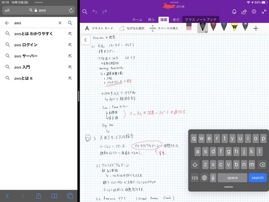269x202 pixels.
Task: Open OneNote notifications bell
Action: tap(234, 11)
